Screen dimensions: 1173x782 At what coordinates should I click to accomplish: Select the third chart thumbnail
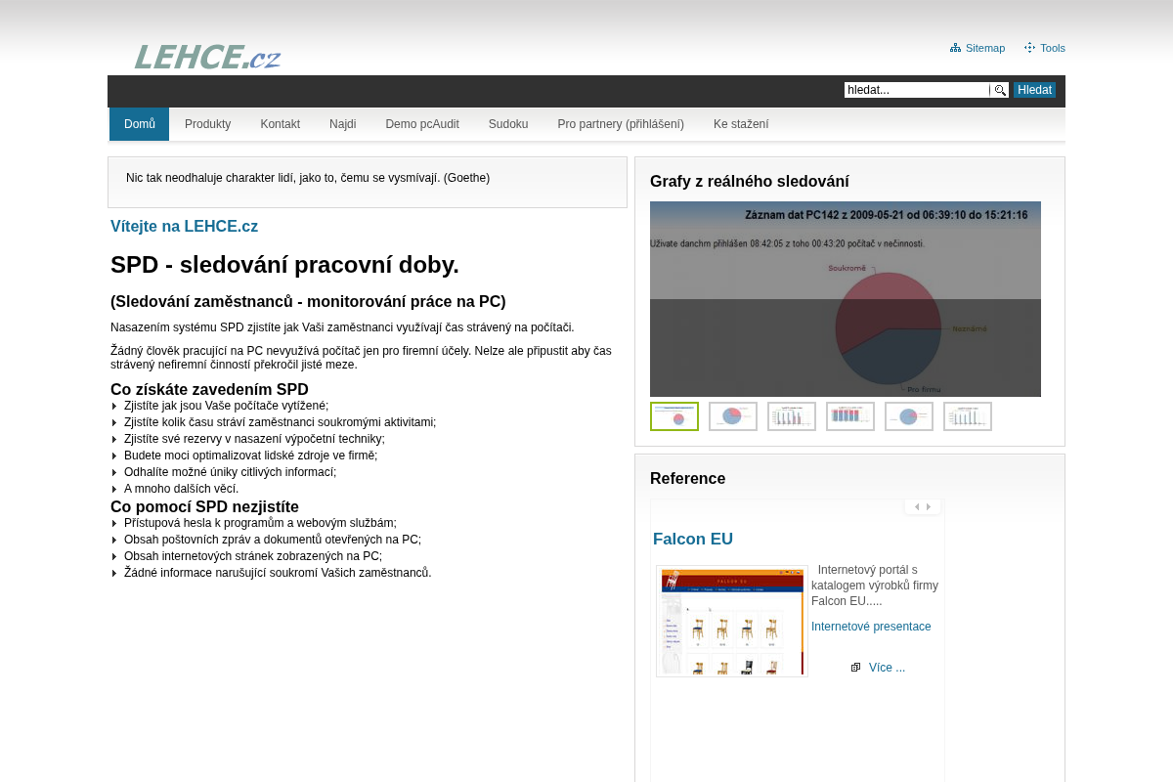[x=792, y=416]
